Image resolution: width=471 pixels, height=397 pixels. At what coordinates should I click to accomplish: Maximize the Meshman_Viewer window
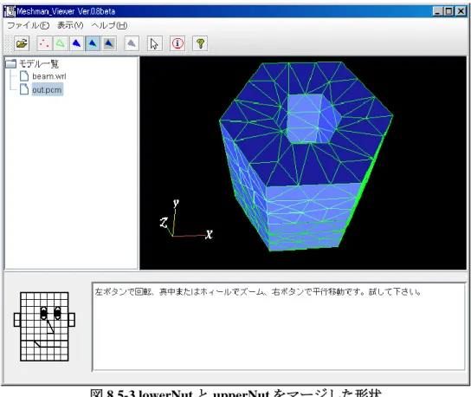[x=449, y=11]
